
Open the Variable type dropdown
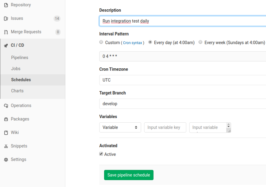[120, 127]
